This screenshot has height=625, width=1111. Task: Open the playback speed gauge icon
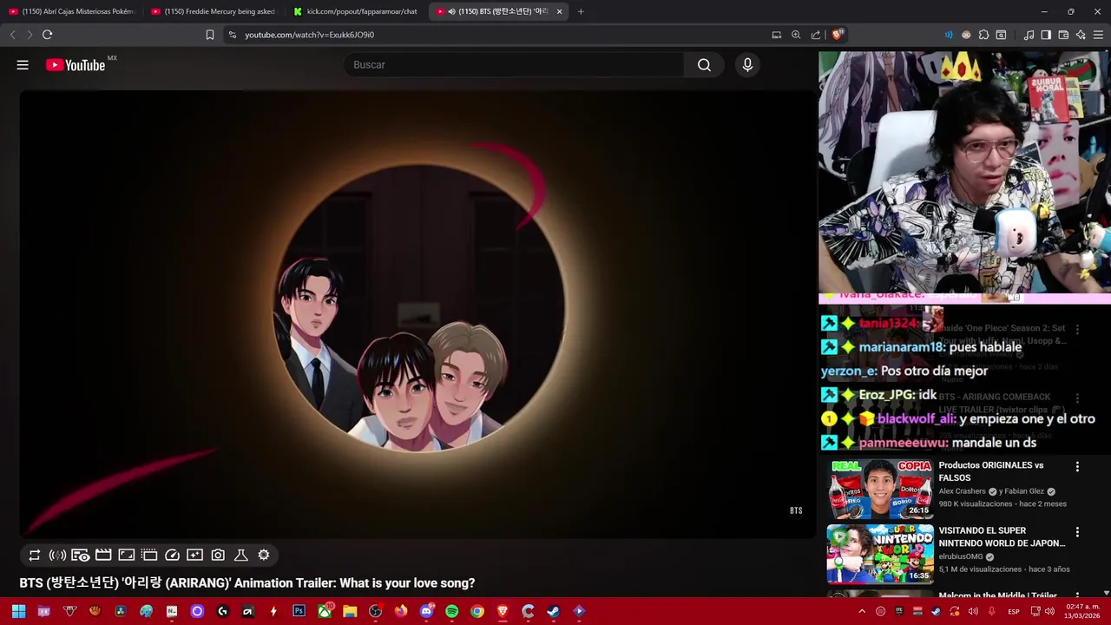(172, 556)
